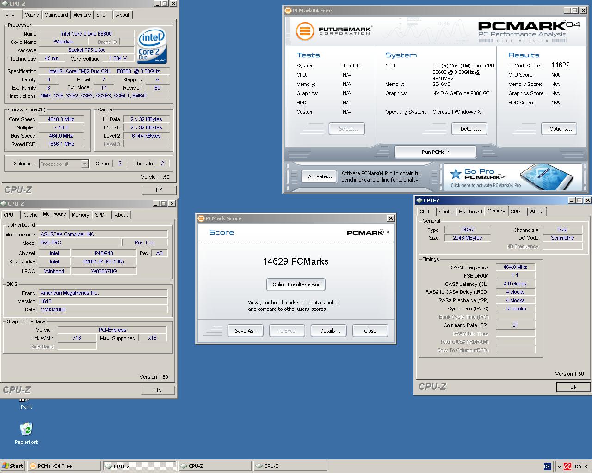Switch to SPD tab in CPU-Z CPU window
This screenshot has height=473, width=592.
click(101, 15)
